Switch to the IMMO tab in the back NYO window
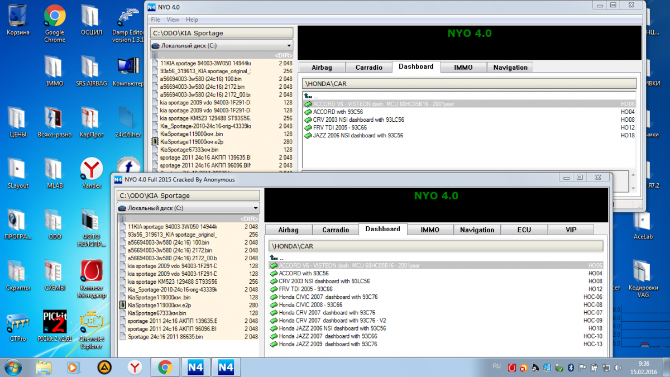Image resolution: width=670 pixels, height=377 pixels. (x=463, y=67)
